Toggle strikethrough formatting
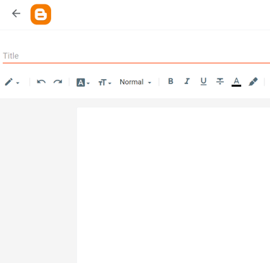This screenshot has height=263, width=270. 220,81
